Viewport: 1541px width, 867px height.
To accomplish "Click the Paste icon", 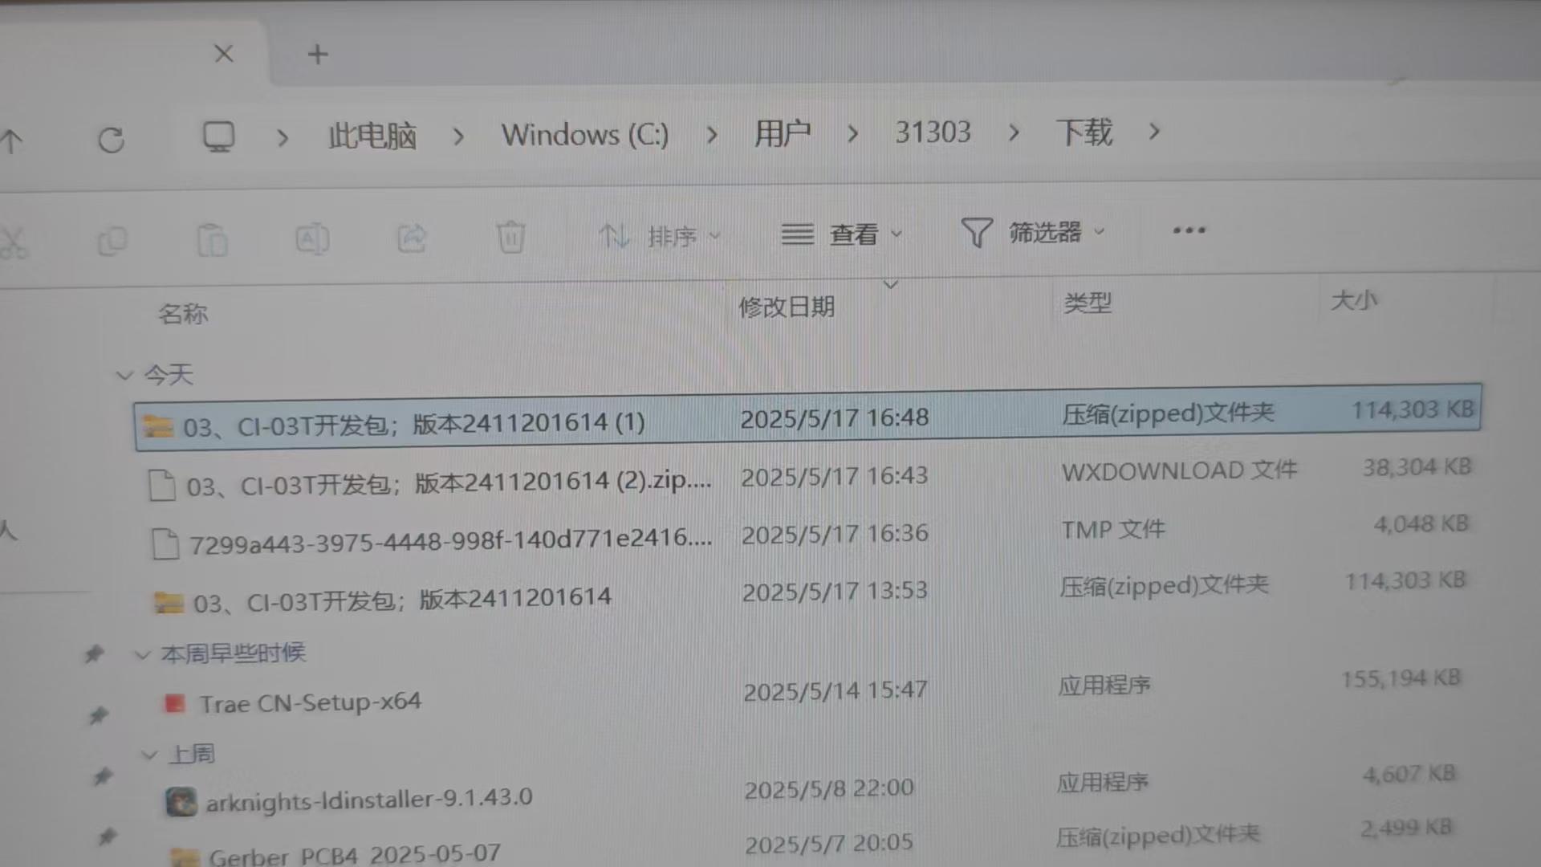I will click(x=212, y=240).
